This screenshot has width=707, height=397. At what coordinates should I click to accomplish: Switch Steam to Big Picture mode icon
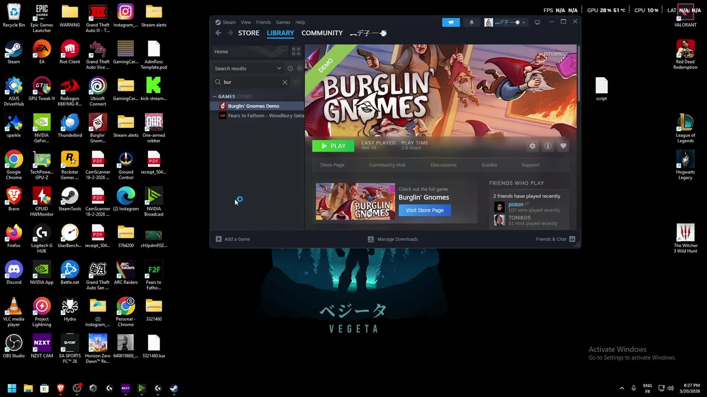(x=537, y=22)
